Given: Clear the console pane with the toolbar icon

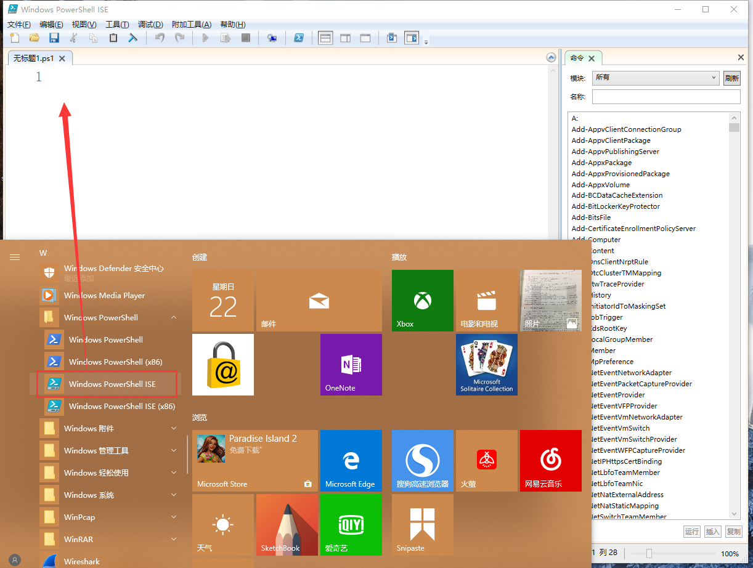Looking at the screenshot, I should point(132,38).
